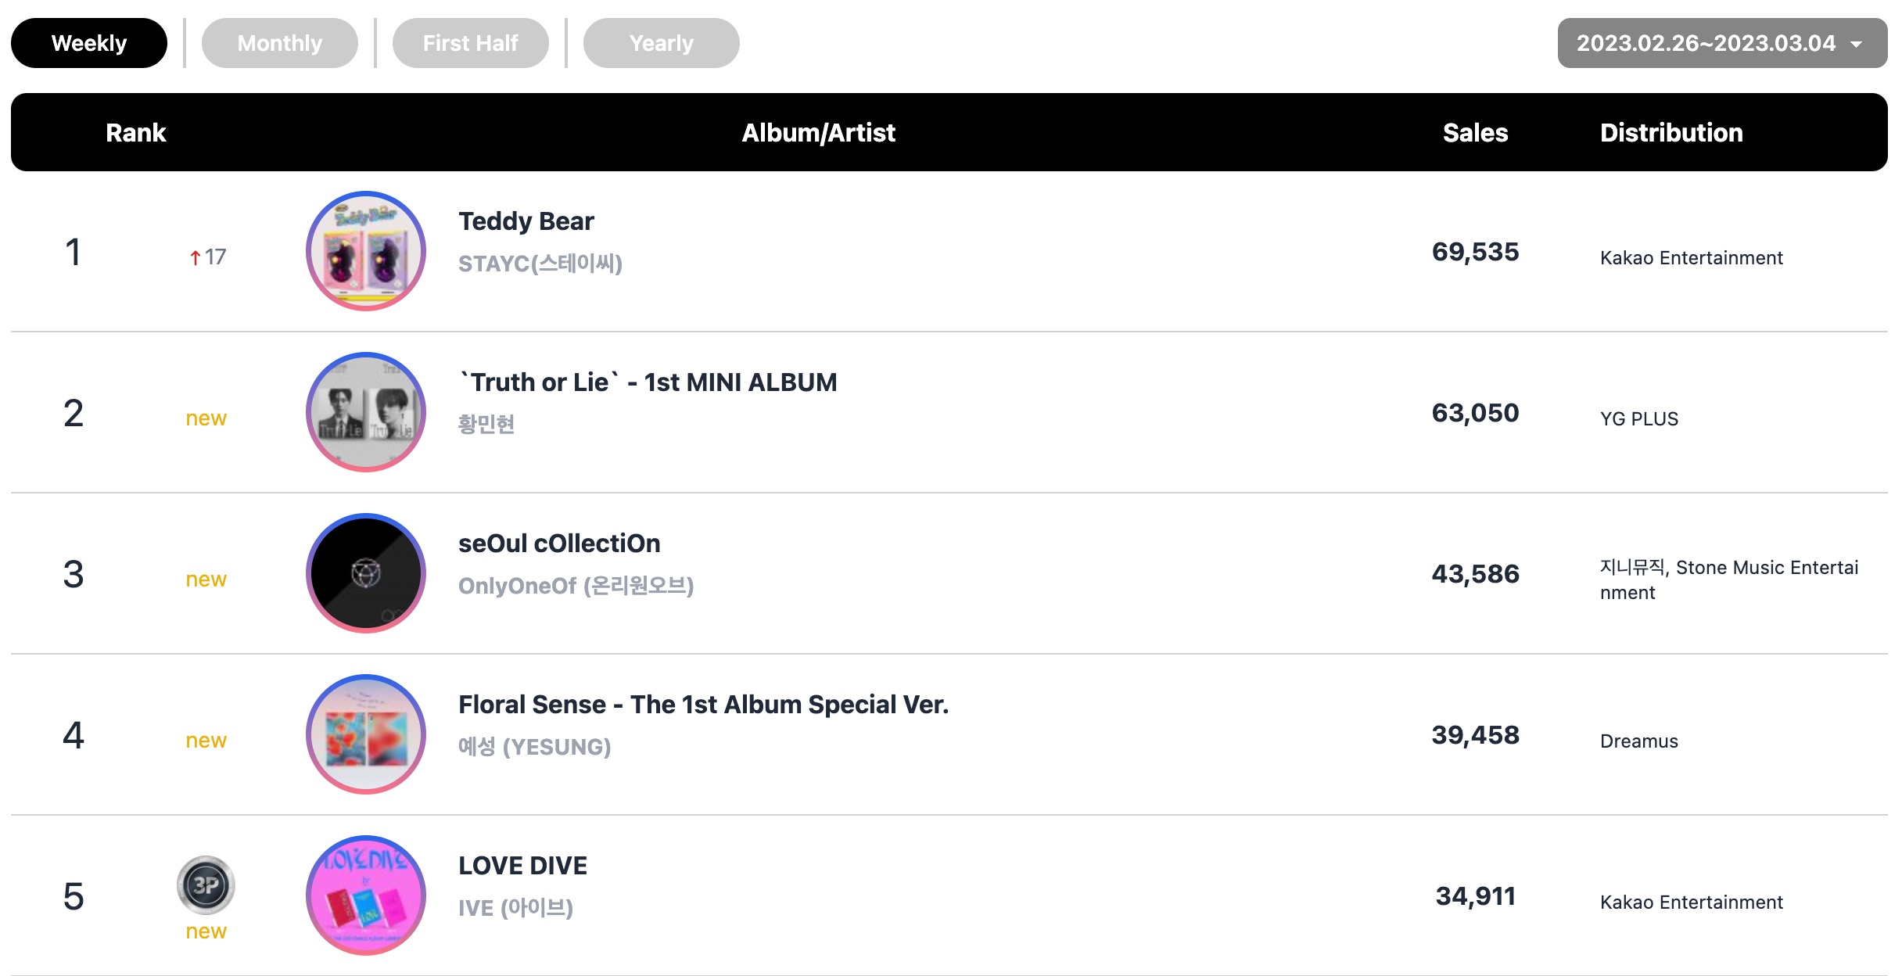Open the seOul cOllectiOn album cover
The image size is (1902, 976).
366,573
